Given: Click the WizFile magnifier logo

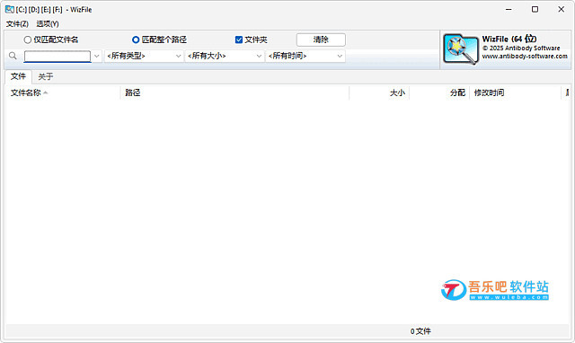Looking at the screenshot, I should click(x=461, y=49).
